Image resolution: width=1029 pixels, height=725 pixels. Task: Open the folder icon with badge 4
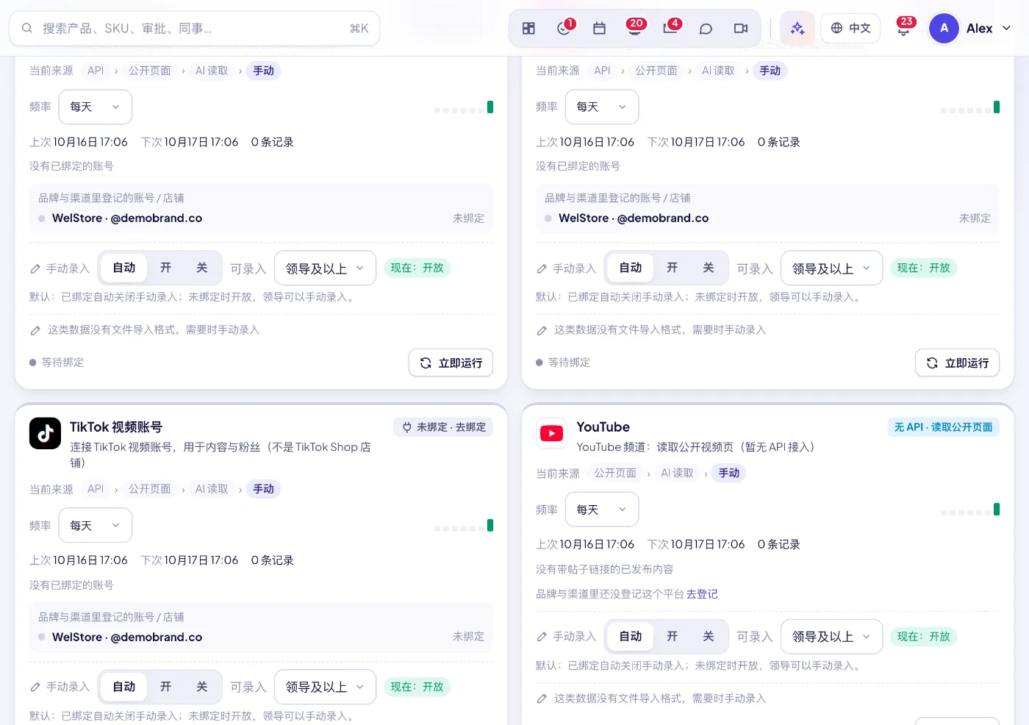click(670, 29)
